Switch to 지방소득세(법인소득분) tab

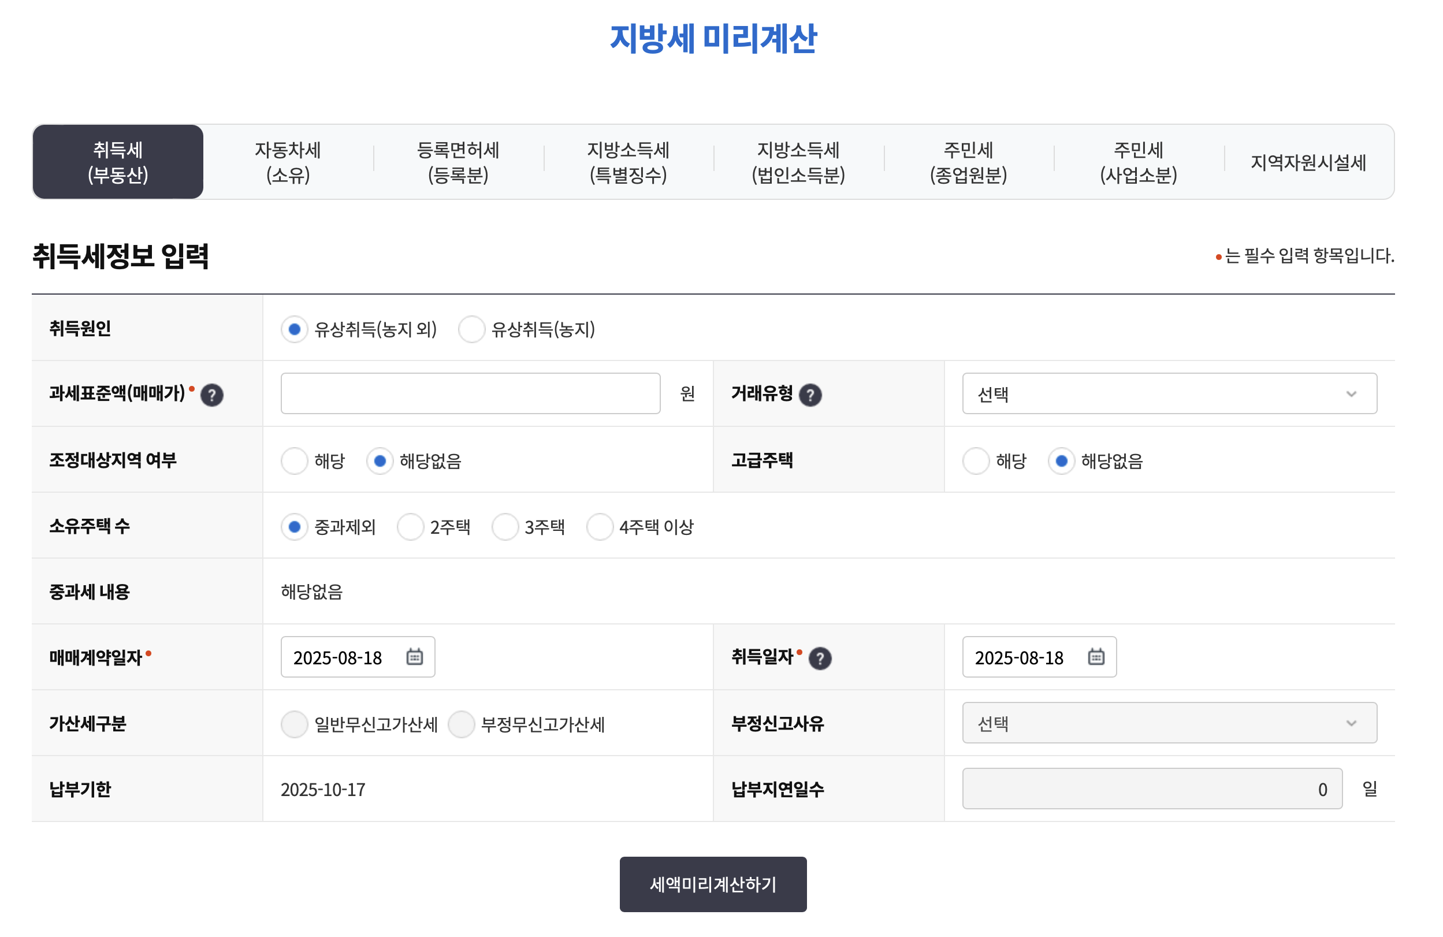coord(799,162)
